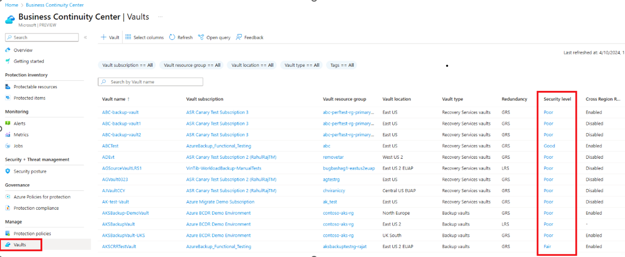
Task: Sort by Security level column header
Action: pos(558,99)
